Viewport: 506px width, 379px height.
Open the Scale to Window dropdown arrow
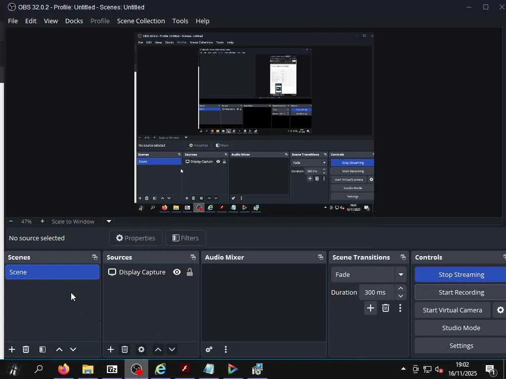click(109, 222)
